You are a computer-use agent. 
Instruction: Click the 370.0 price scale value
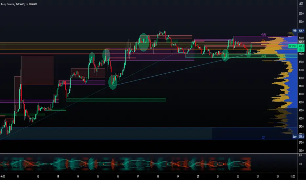point(301,142)
